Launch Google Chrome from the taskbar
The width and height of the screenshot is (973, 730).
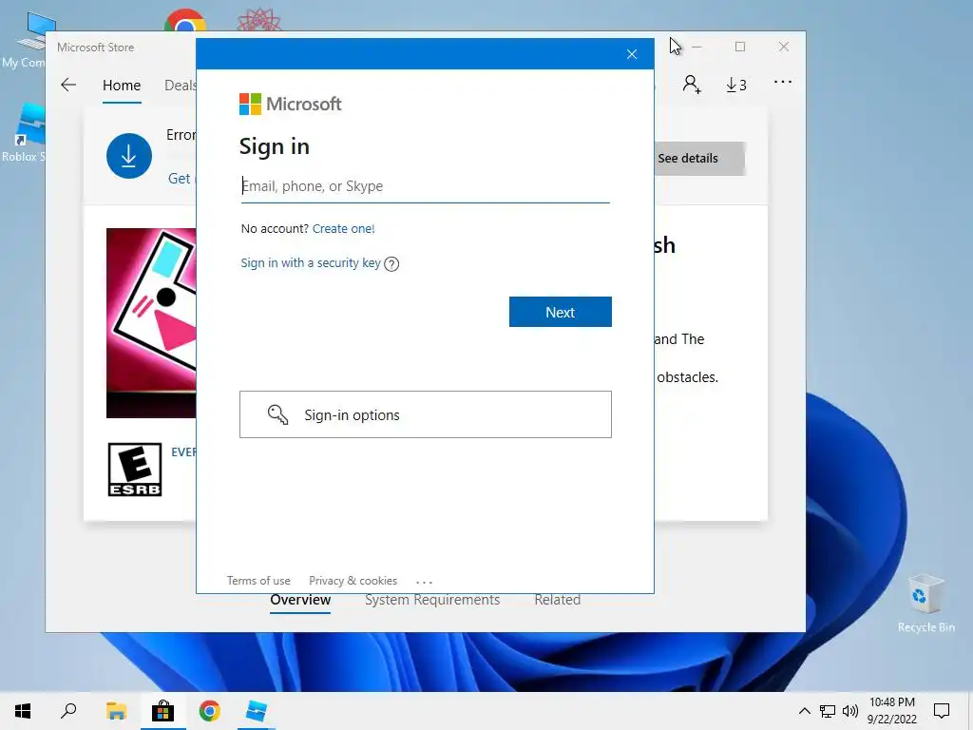(x=210, y=711)
